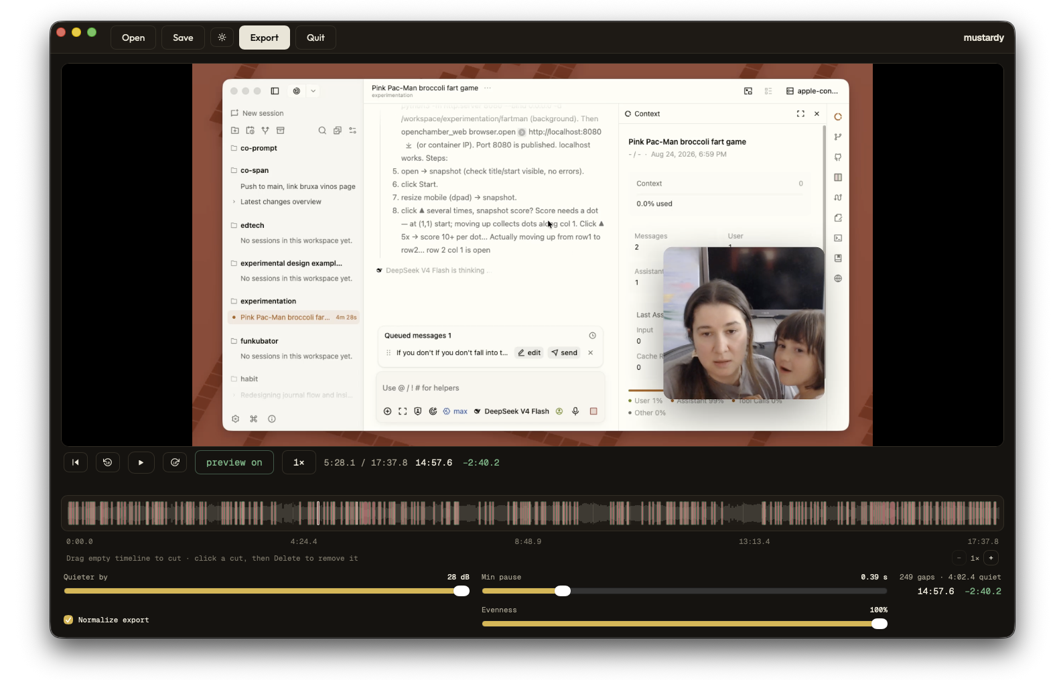The width and height of the screenshot is (1057, 680).
Task: Click the search magnifier in preview sidebar
Action: [x=322, y=131]
